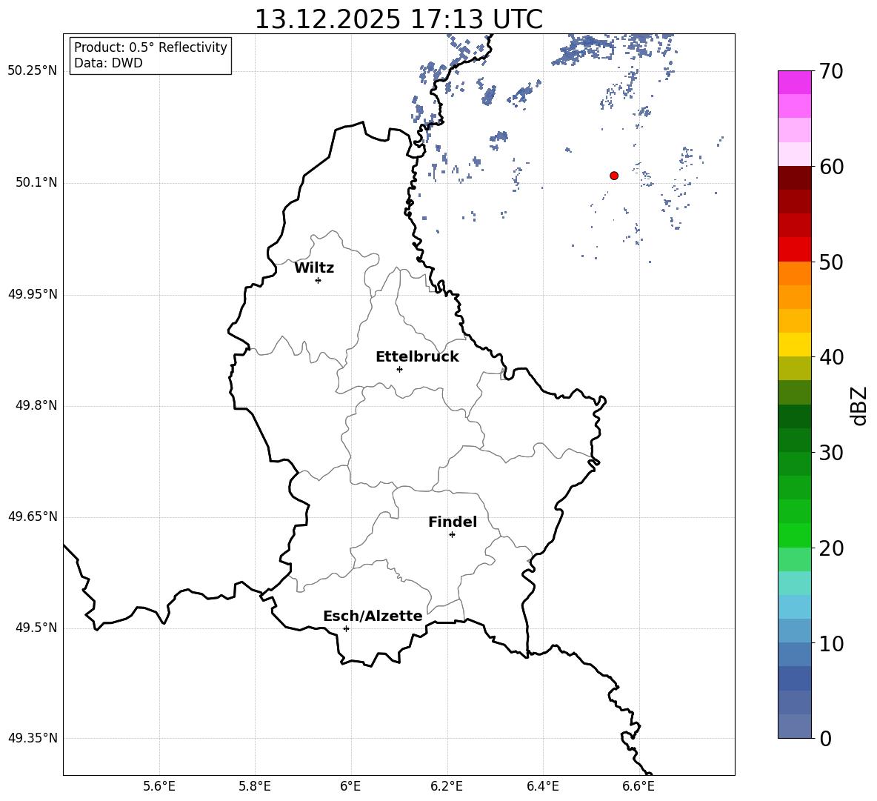The height and width of the screenshot is (801, 877).
Task: Click the Esch/Alzette label
Action: pyautogui.click(x=373, y=616)
